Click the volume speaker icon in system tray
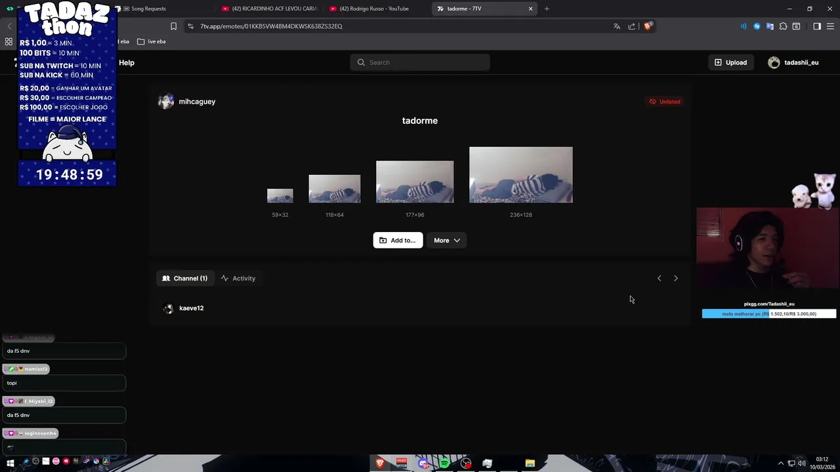 [x=802, y=463]
